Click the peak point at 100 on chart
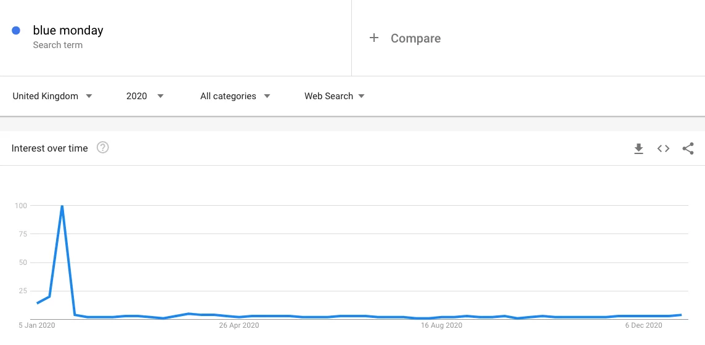 tap(62, 206)
